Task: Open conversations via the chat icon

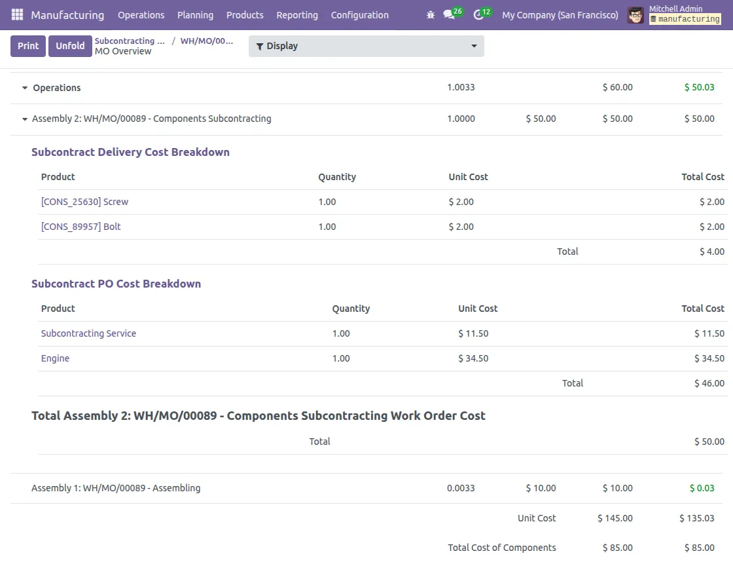Action: point(452,14)
